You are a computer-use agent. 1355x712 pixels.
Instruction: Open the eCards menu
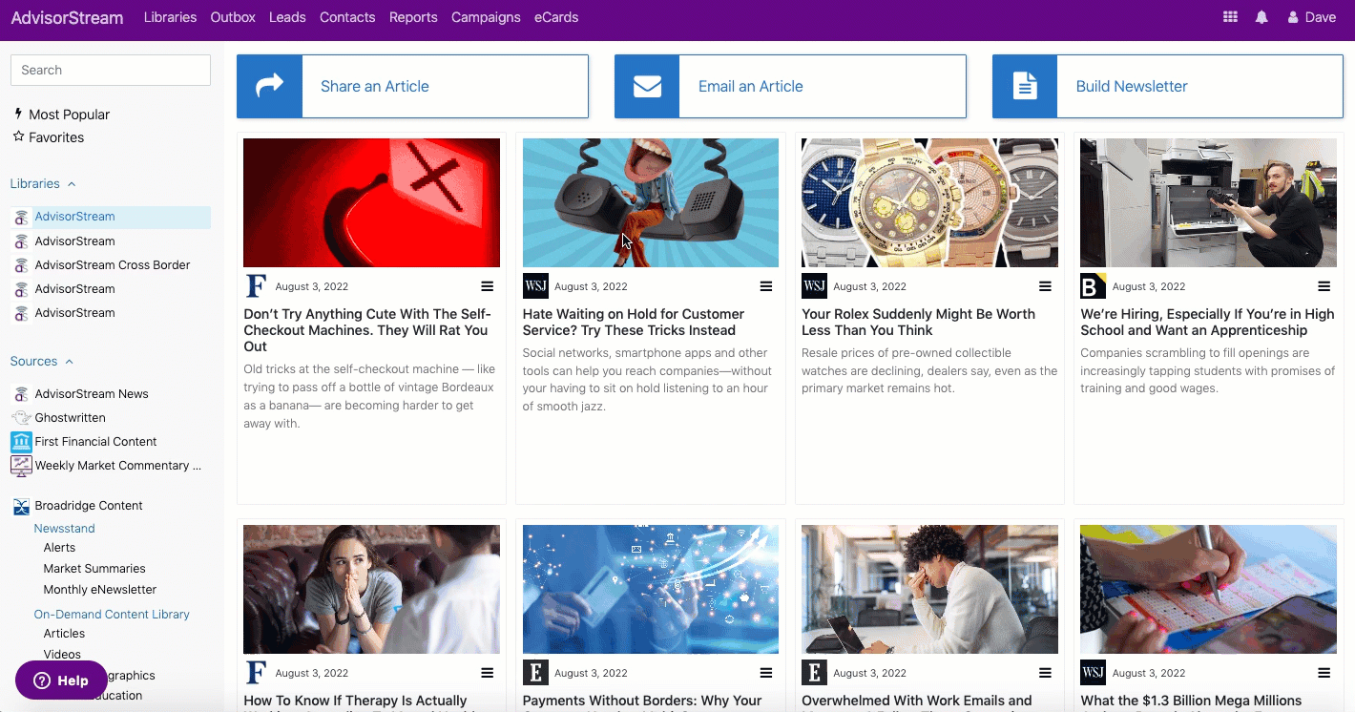[556, 17]
